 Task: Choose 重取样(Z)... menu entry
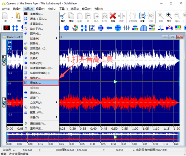[41, 129]
